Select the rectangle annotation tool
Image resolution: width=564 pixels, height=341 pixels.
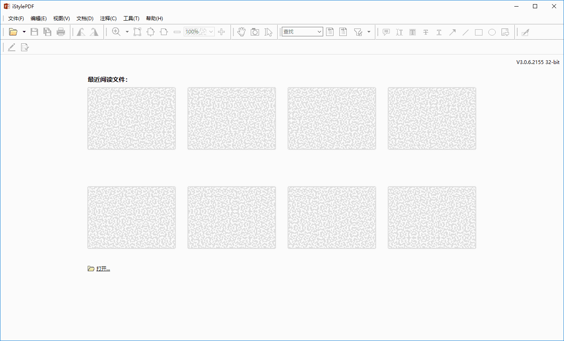click(479, 32)
